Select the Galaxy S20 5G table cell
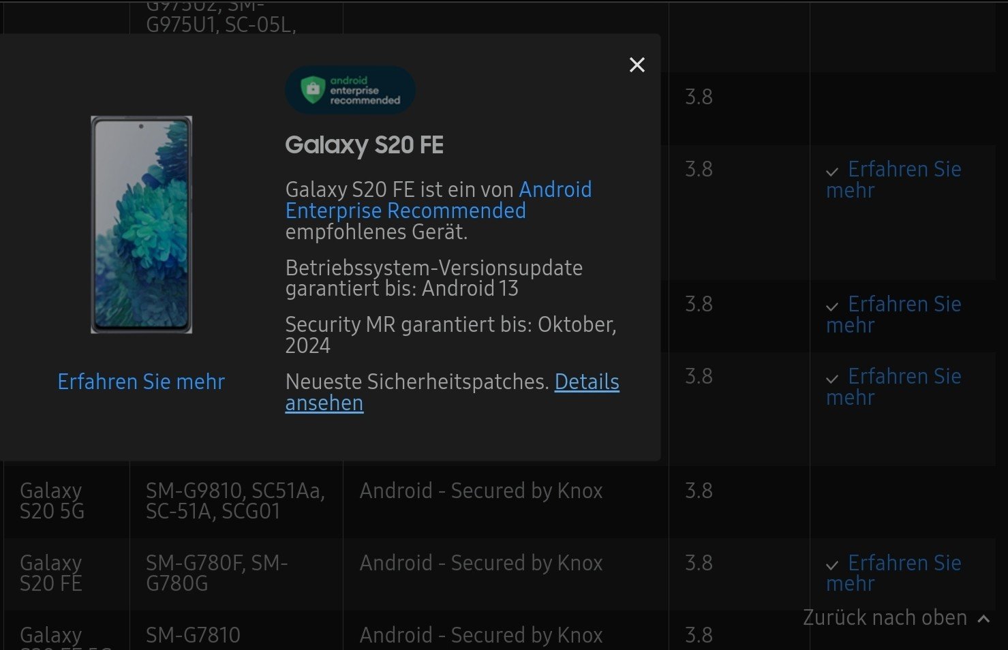This screenshot has height=650, width=1008. 52,501
